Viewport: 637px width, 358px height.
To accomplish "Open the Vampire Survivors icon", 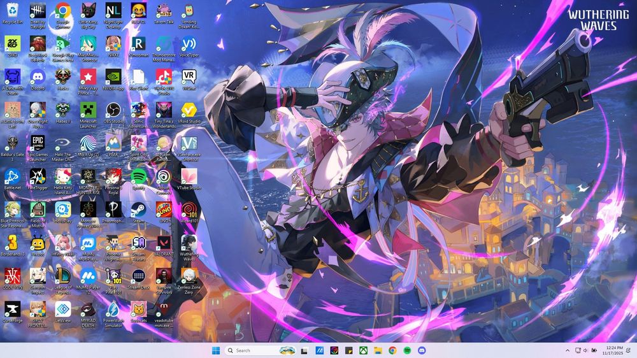I will pos(164,282).
